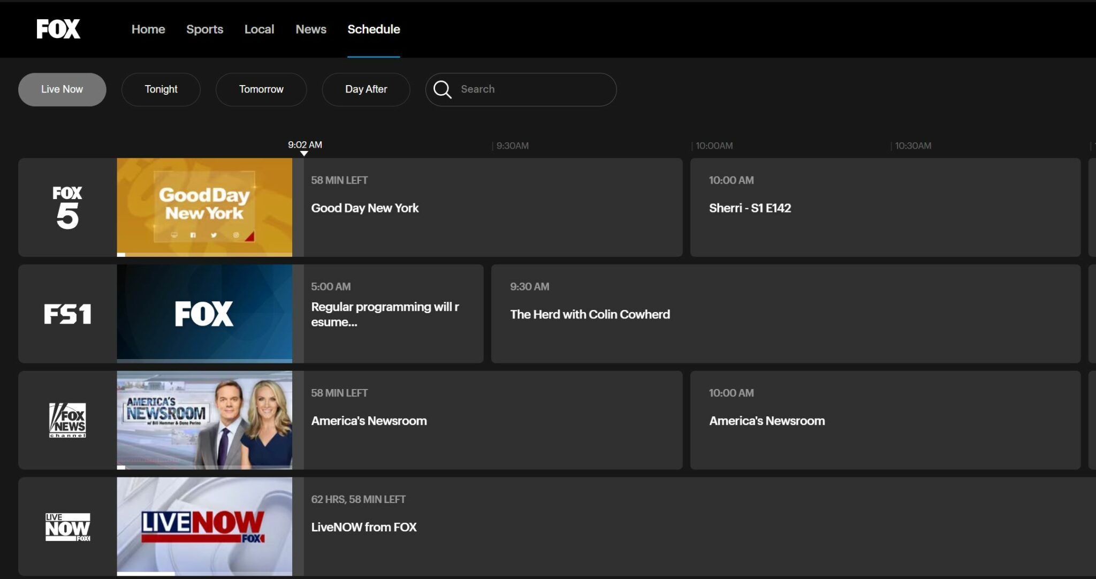Switch to Tonight schedule filter
Image resolution: width=1096 pixels, height=579 pixels.
click(x=161, y=89)
